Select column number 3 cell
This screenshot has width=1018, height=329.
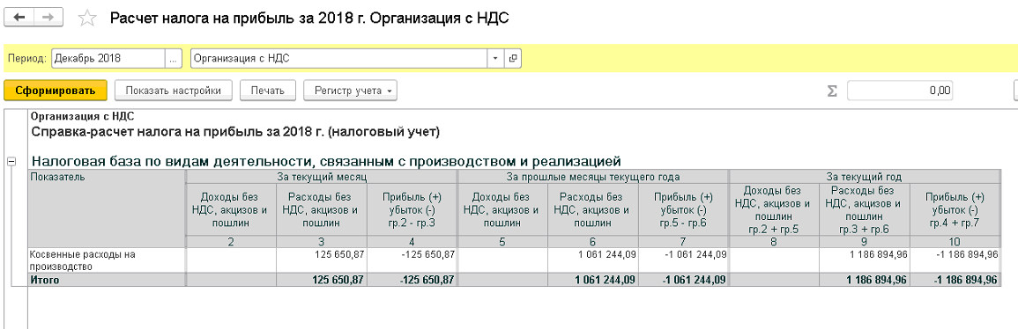point(322,242)
